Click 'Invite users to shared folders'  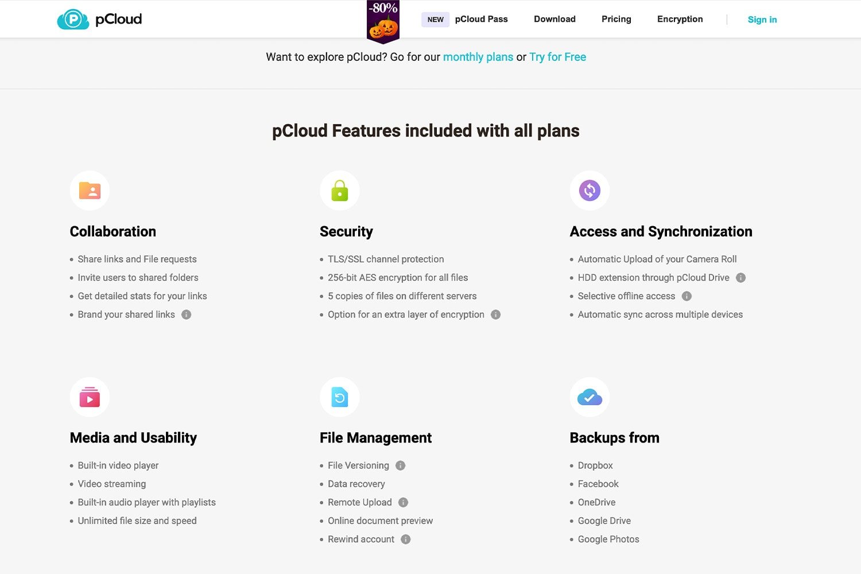138,278
